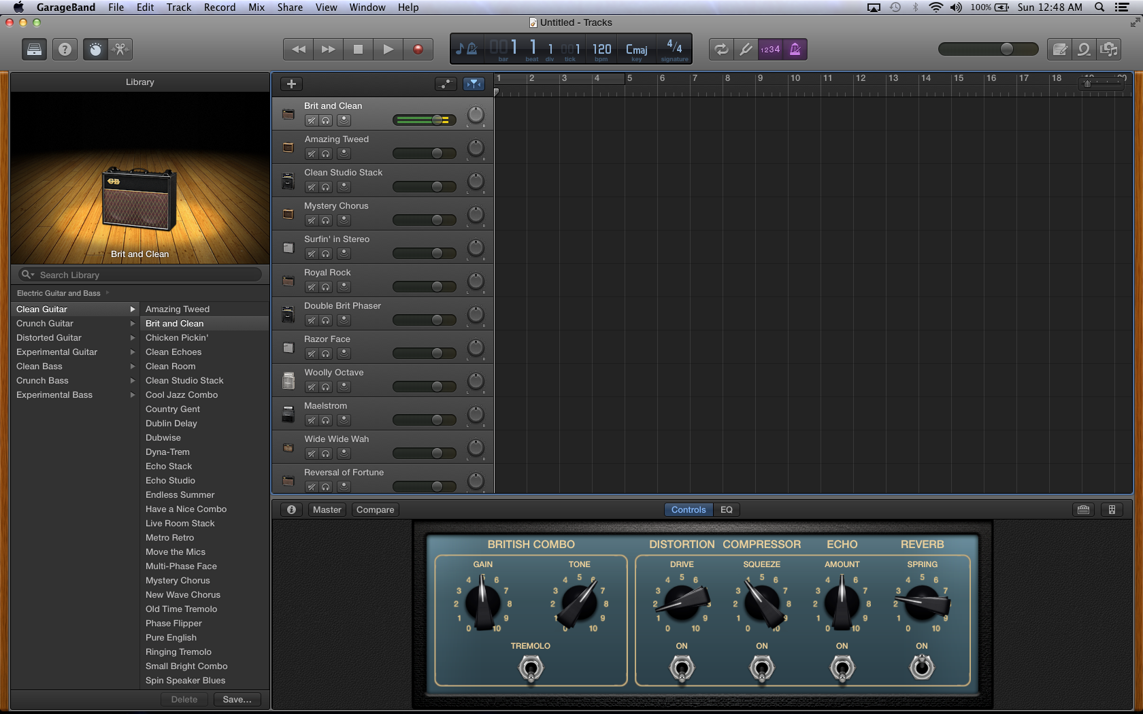Open the Share menu
The image size is (1143, 714).
pyautogui.click(x=290, y=7)
